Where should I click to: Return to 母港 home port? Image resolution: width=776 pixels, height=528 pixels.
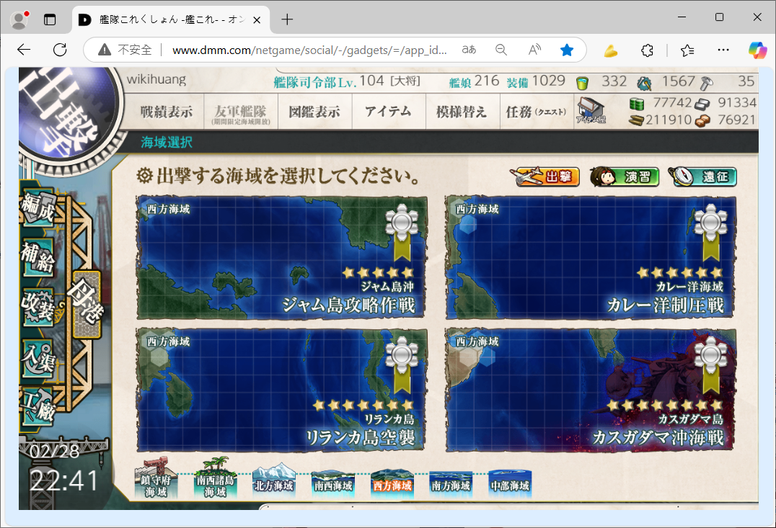[x=87, y=304]
